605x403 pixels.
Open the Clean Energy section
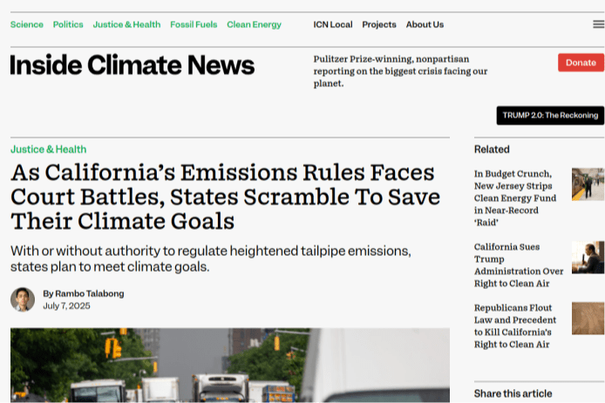pyautogui.click(x=254, y=24)
